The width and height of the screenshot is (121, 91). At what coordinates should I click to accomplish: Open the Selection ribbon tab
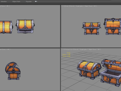[x=4, y=2]
